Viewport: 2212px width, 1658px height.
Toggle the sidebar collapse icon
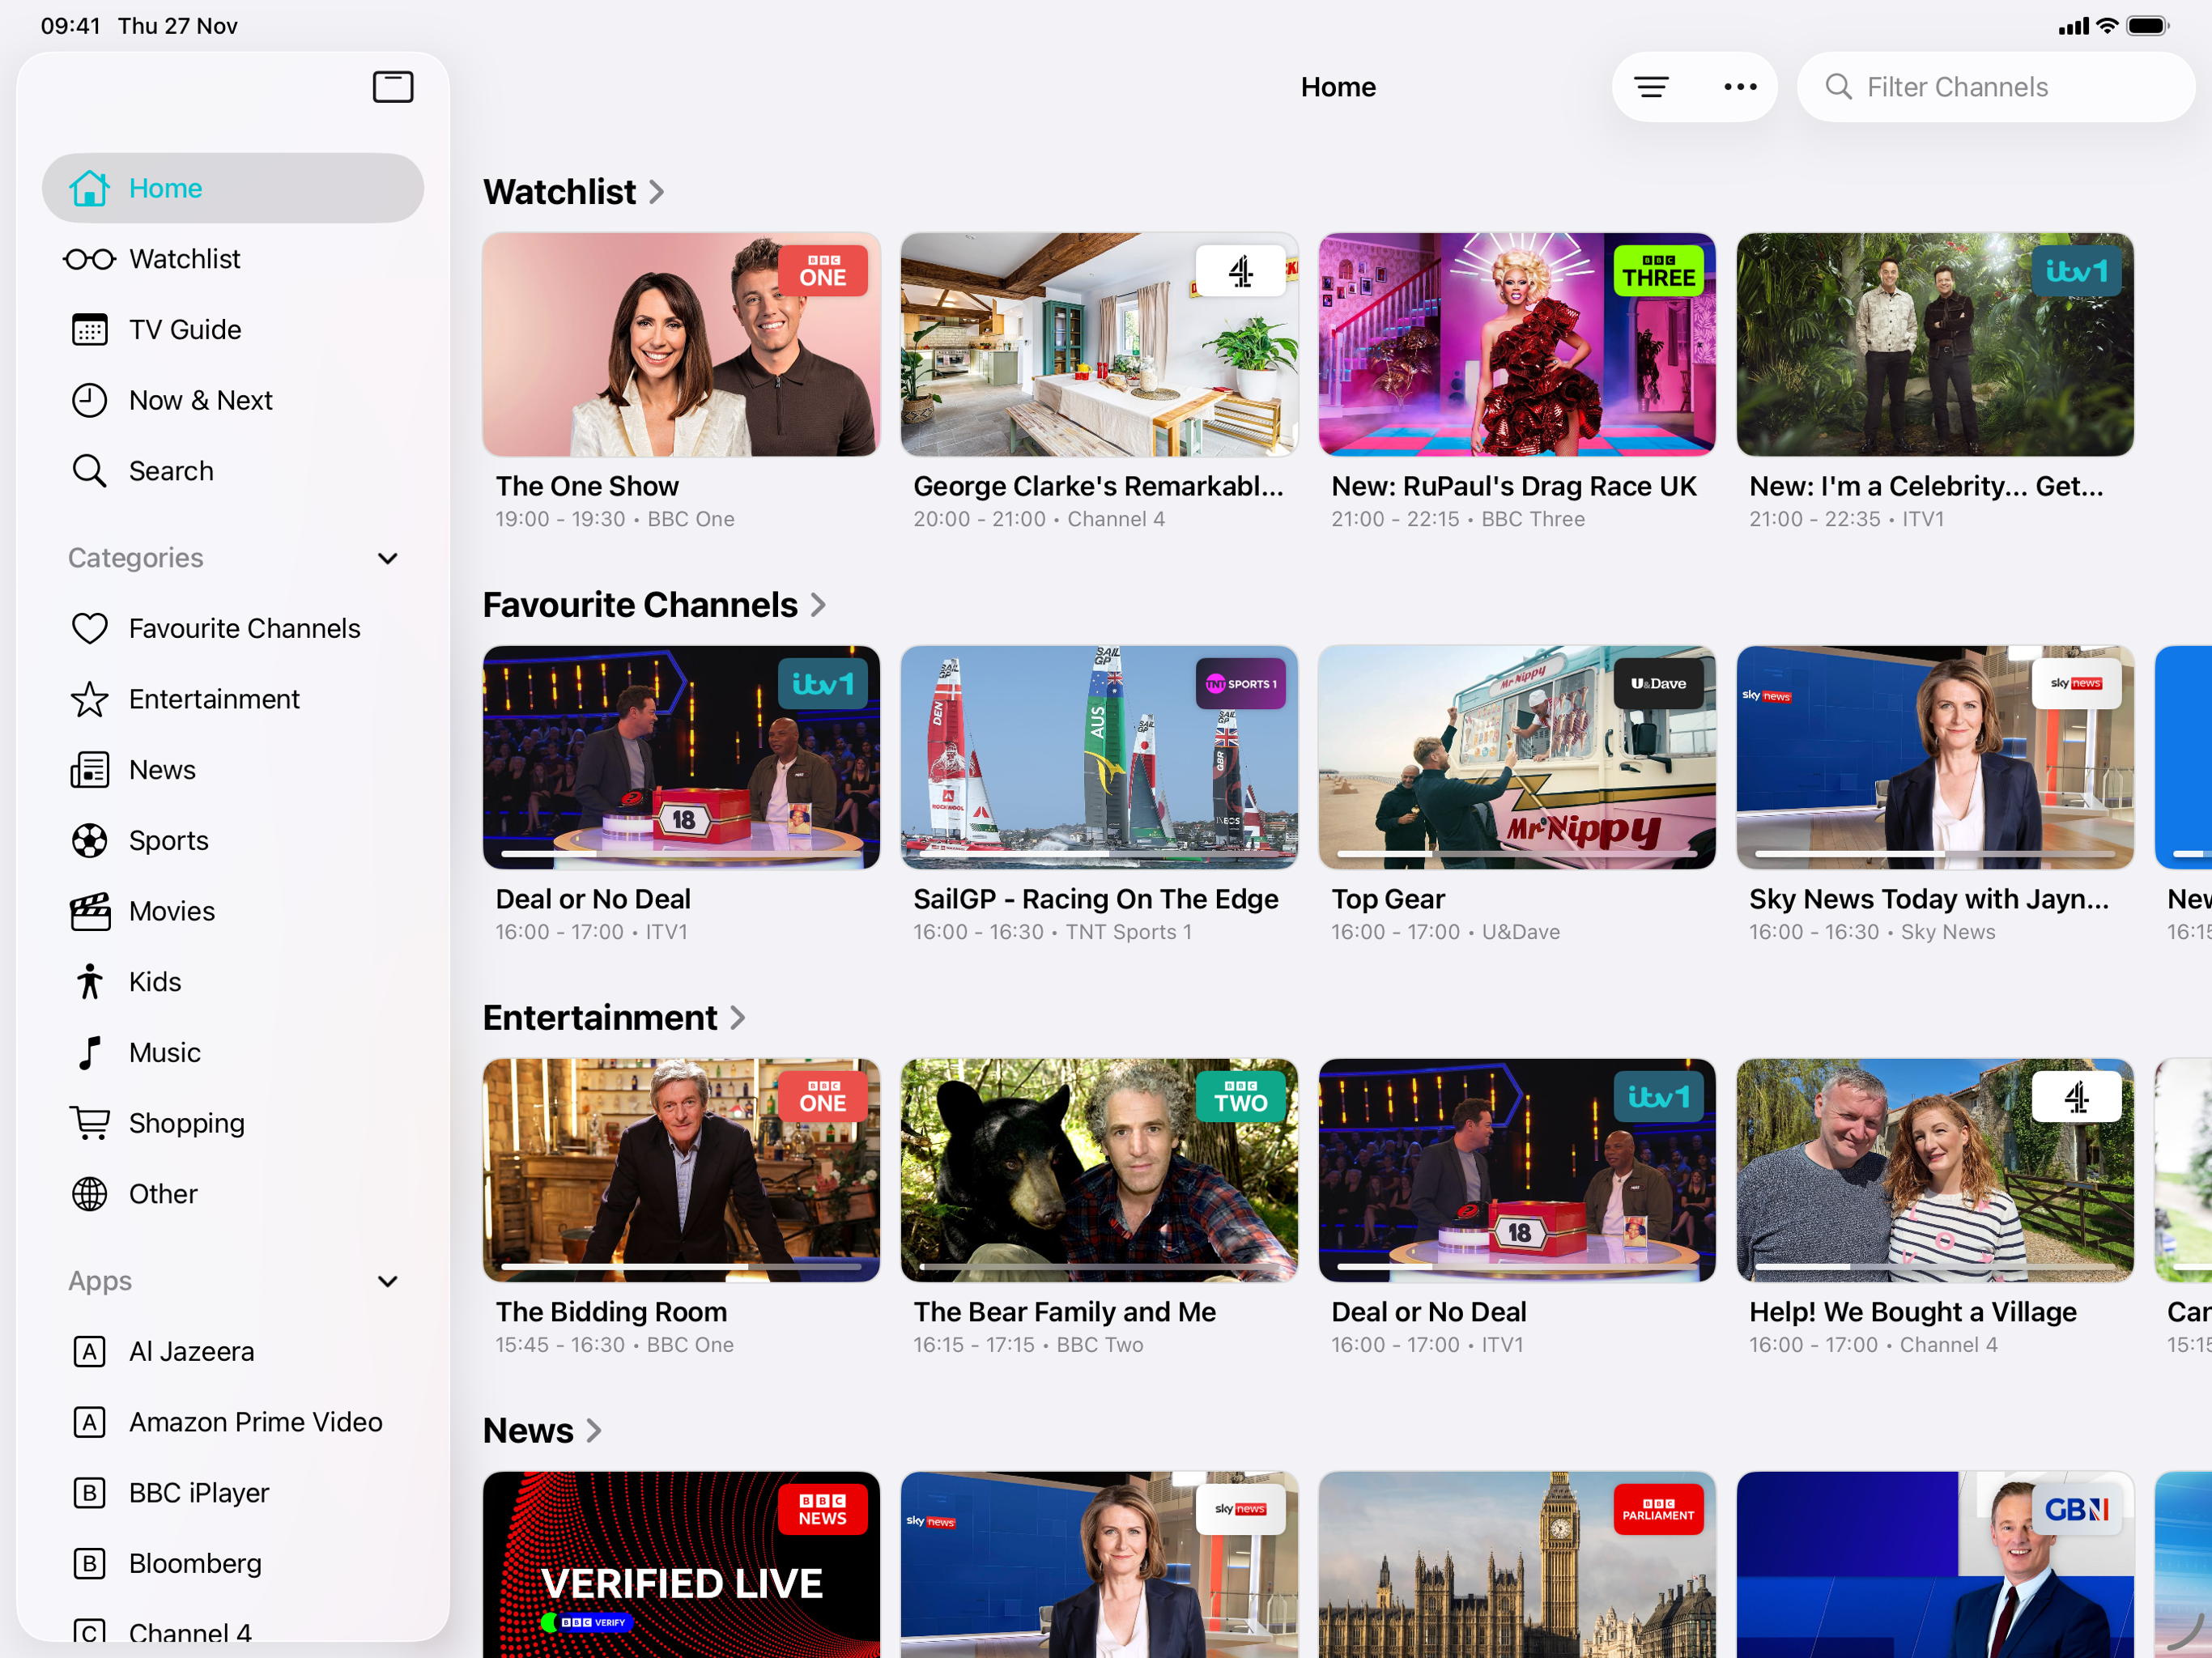(392, 87)
